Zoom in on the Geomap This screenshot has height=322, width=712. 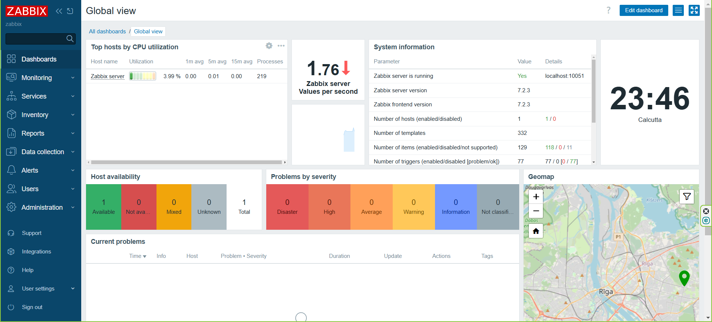click(536, 197)
